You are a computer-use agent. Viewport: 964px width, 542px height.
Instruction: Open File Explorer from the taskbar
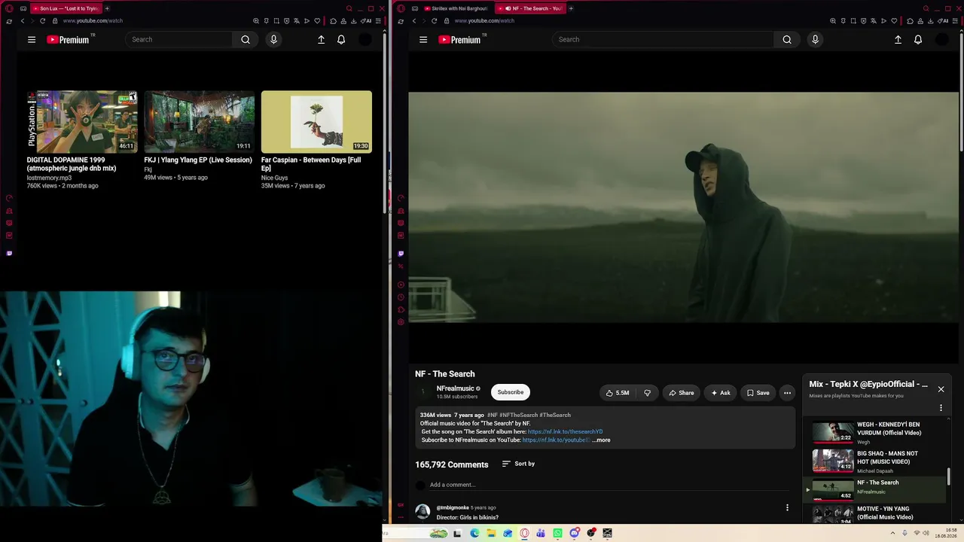tap(491, 533)
